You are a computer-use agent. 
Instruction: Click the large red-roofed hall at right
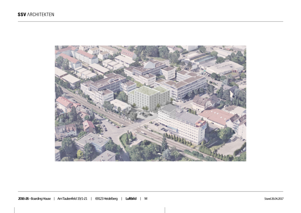tap(217, 116)
